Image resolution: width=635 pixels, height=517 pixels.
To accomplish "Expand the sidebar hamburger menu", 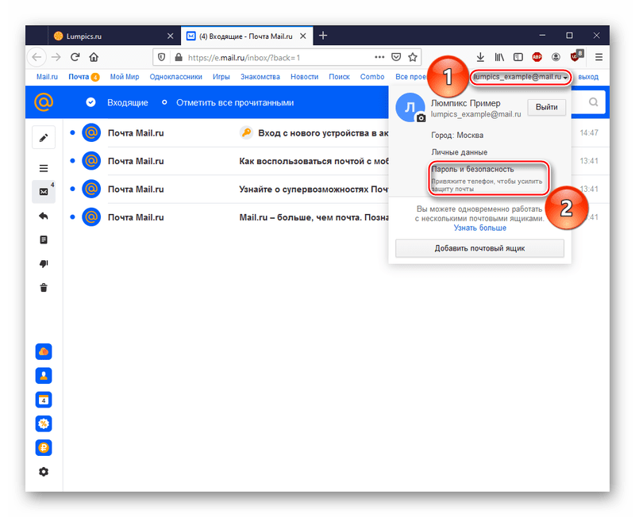I will [43, 168].
